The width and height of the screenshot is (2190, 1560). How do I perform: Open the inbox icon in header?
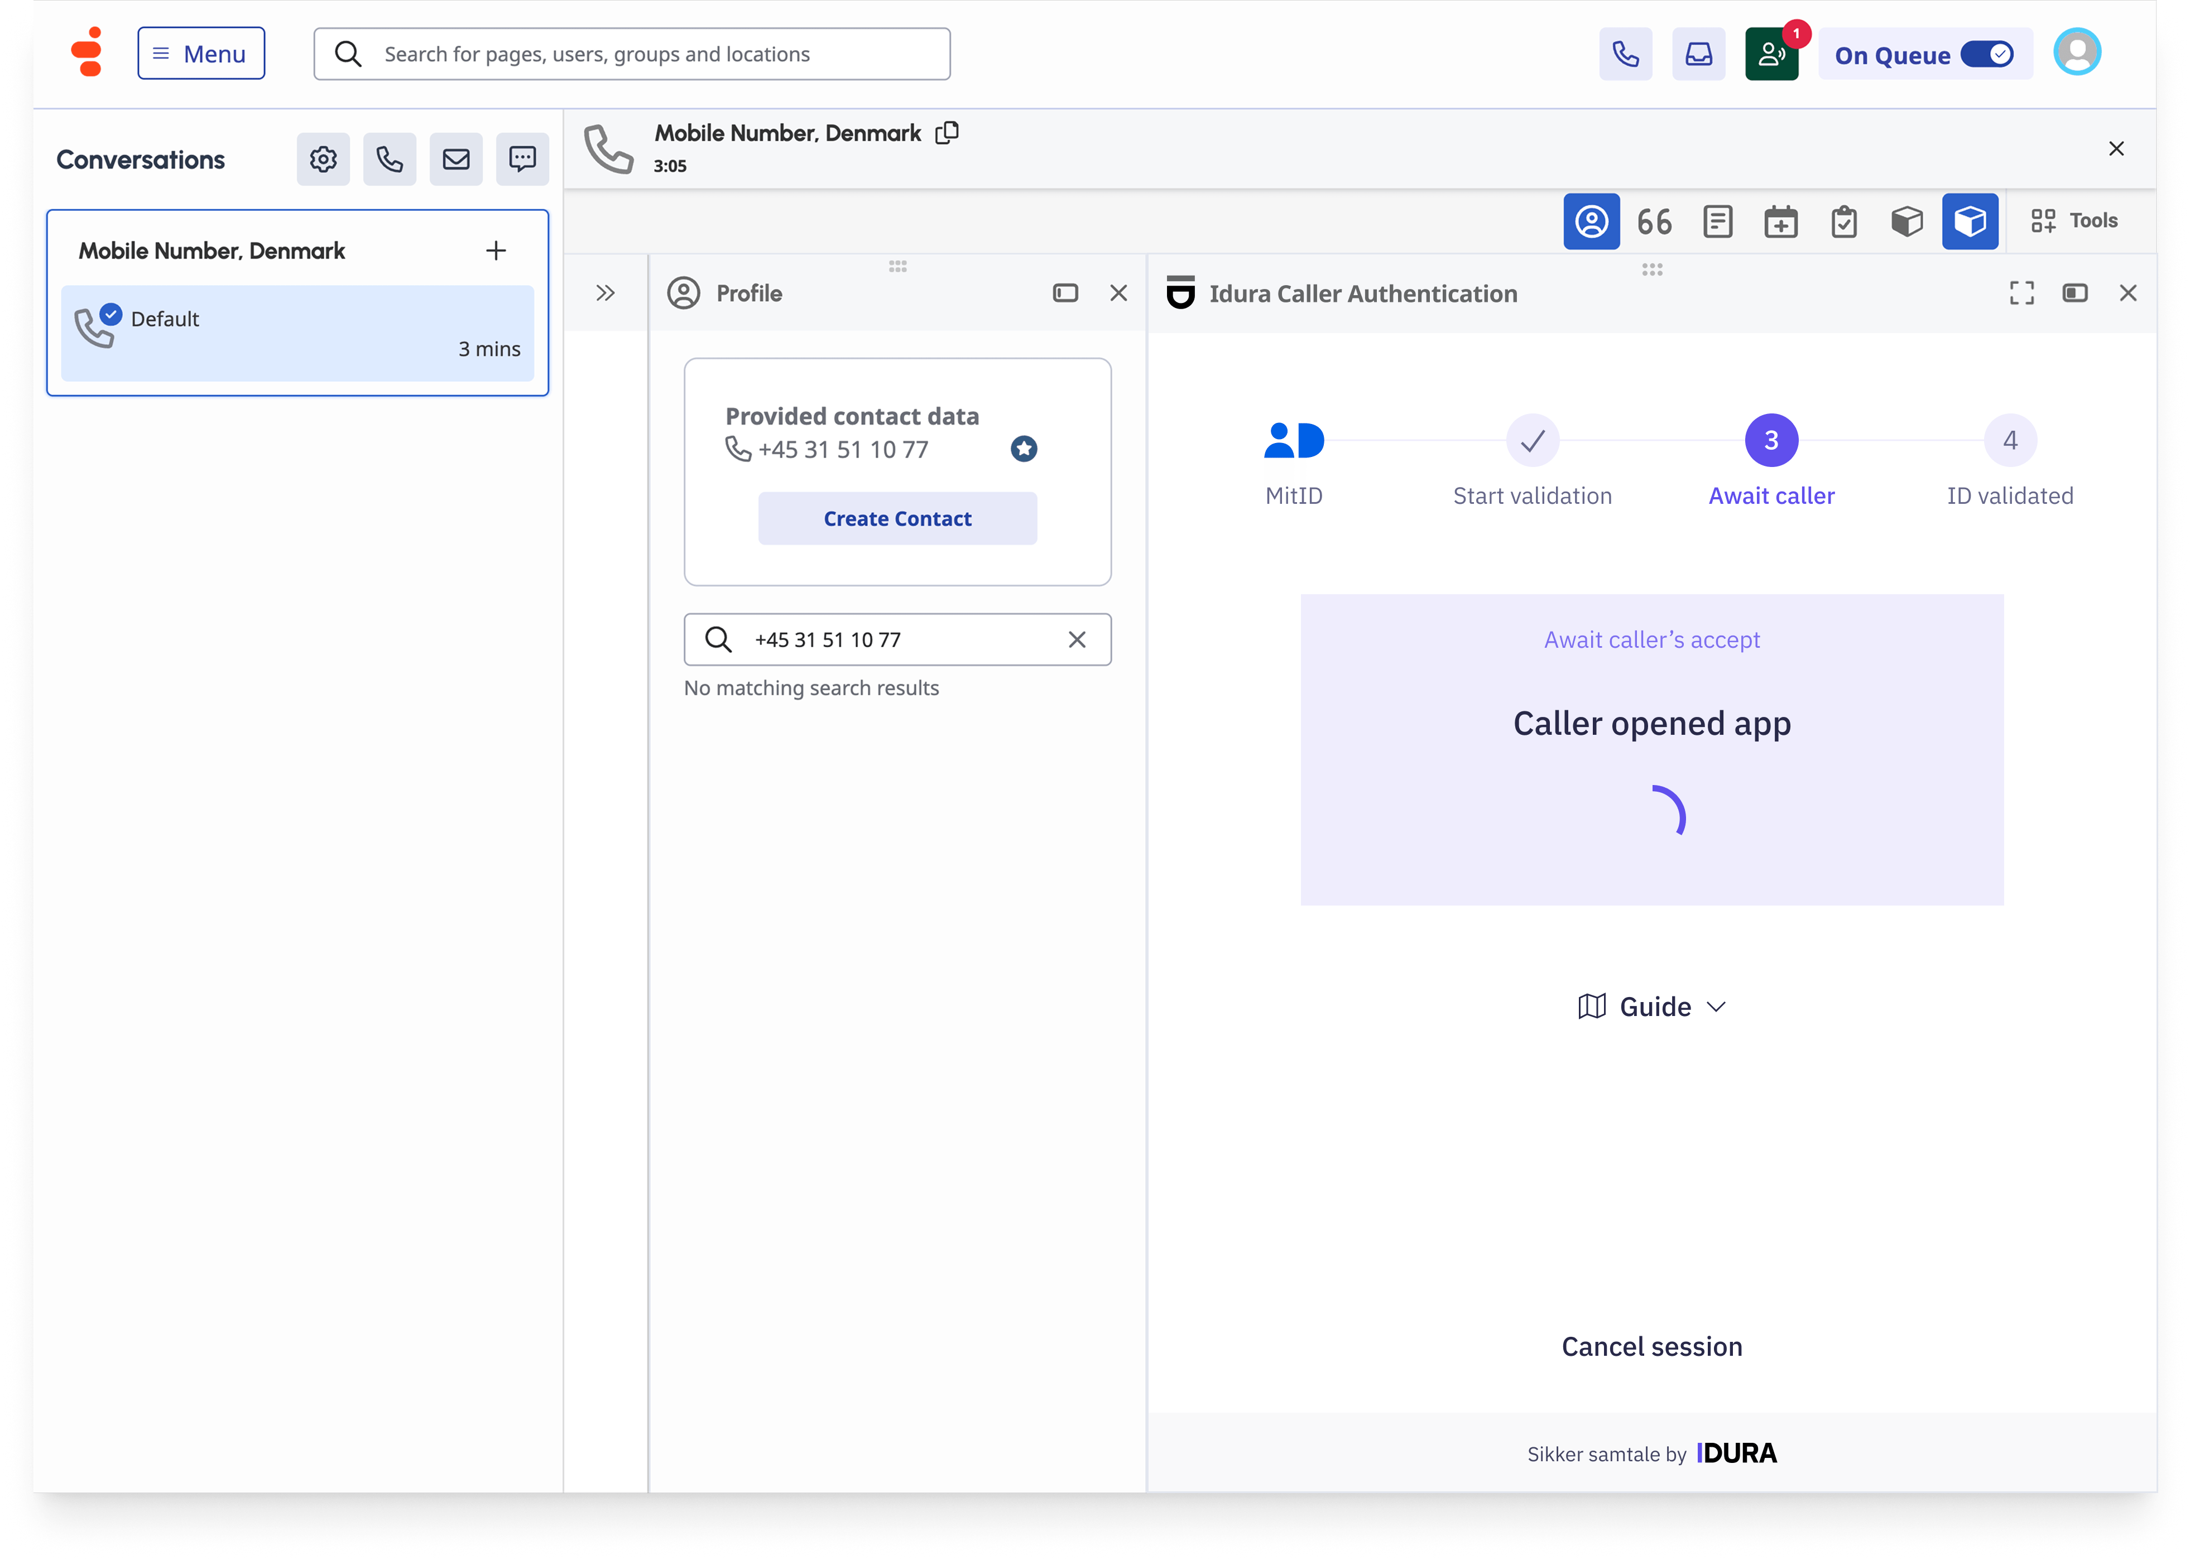[1698, 54]
